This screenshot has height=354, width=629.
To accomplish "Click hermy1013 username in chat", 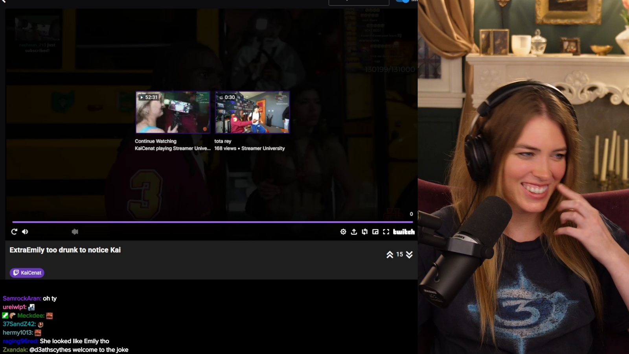I will click(x=18, y=333).
